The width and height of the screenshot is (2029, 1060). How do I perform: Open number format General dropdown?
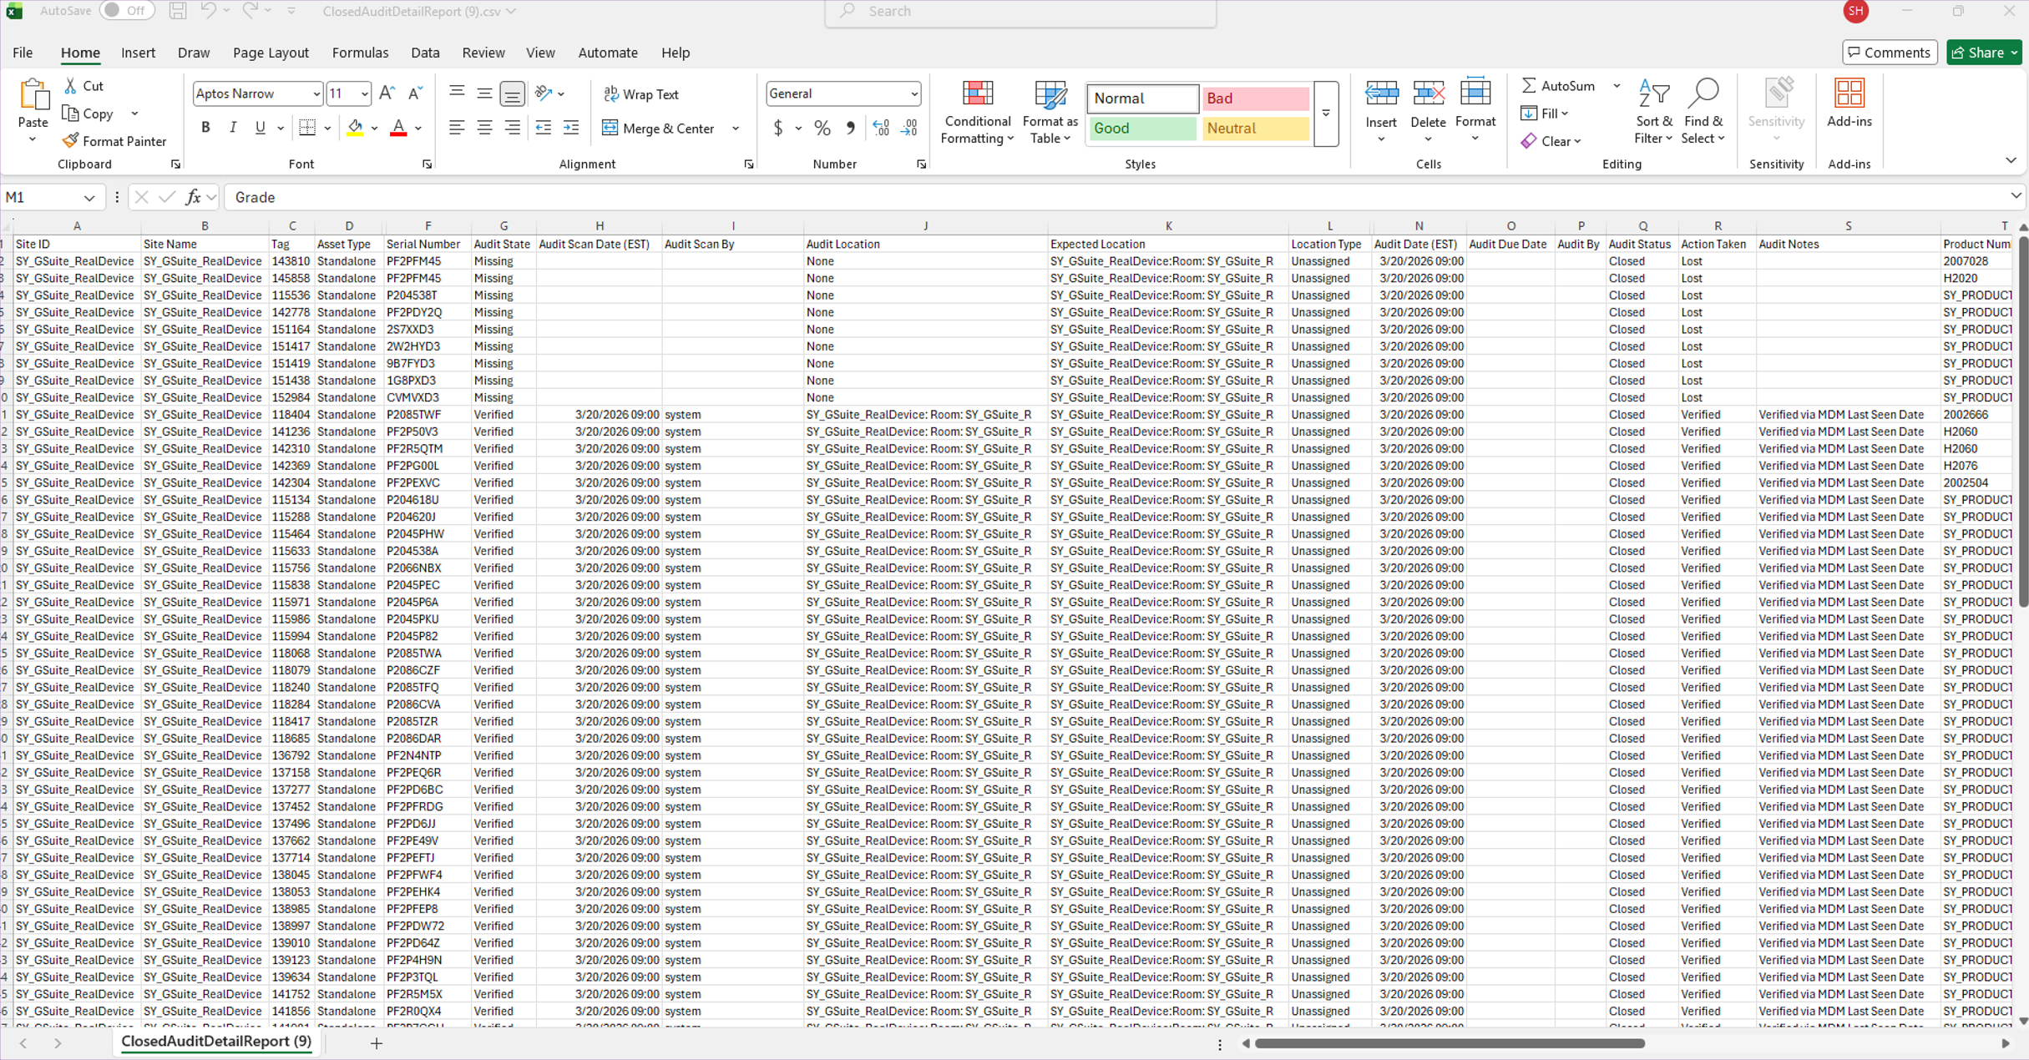tap(914, 93)
